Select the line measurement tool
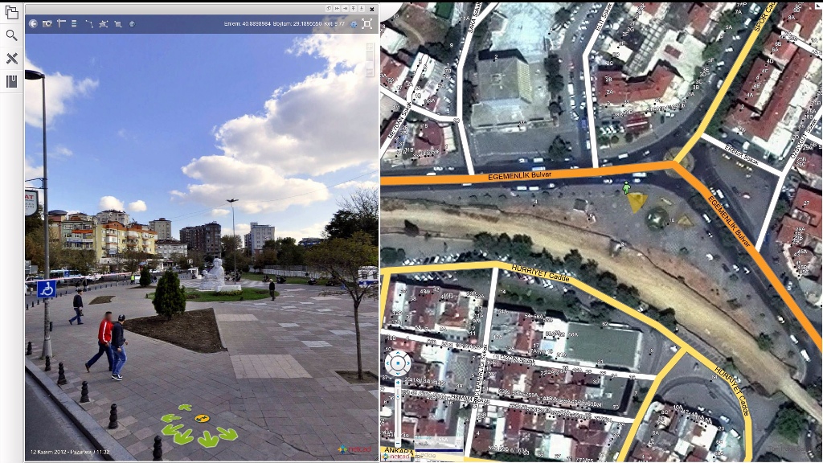The height and width of the screenshot is (463, 823). 88,23
